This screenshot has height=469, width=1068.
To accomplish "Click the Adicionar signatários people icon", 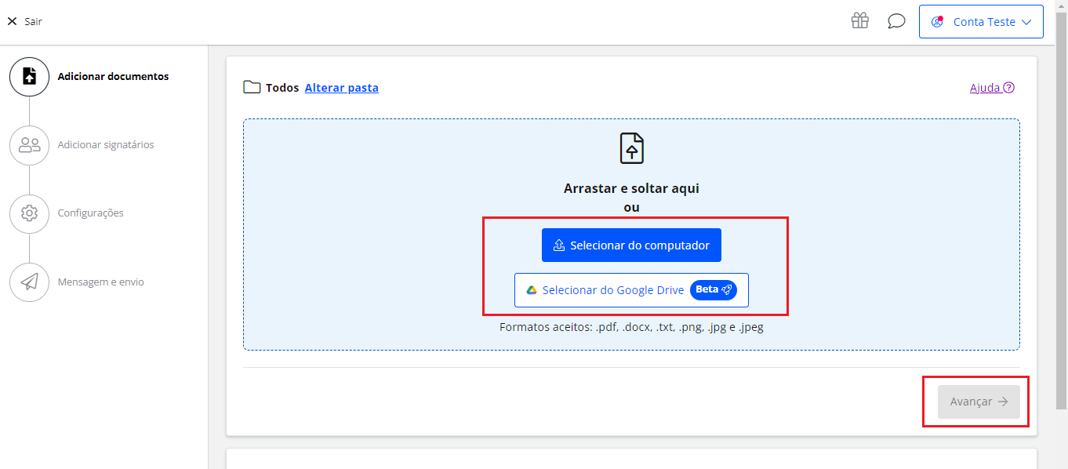I will tap(29, 145).
